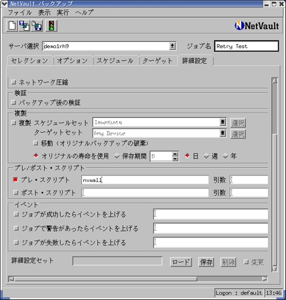Image resolution: width=286 pixels, height=300 pixels.
Task: Decrease the 保存期間 value with down arrow
Action: (x=175, y=159)
